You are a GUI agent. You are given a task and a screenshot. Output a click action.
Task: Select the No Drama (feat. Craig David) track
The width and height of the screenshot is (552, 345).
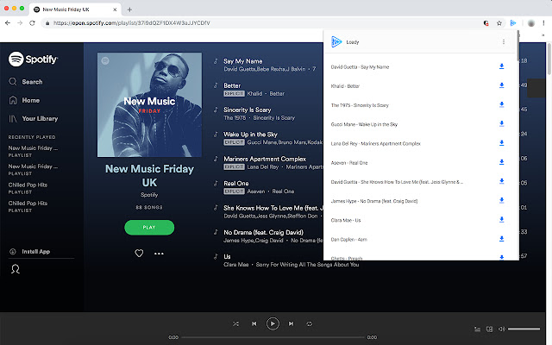click(263, 232)
